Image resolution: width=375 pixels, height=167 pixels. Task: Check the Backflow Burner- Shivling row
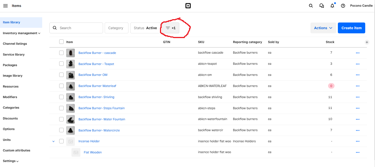(61, 97)
